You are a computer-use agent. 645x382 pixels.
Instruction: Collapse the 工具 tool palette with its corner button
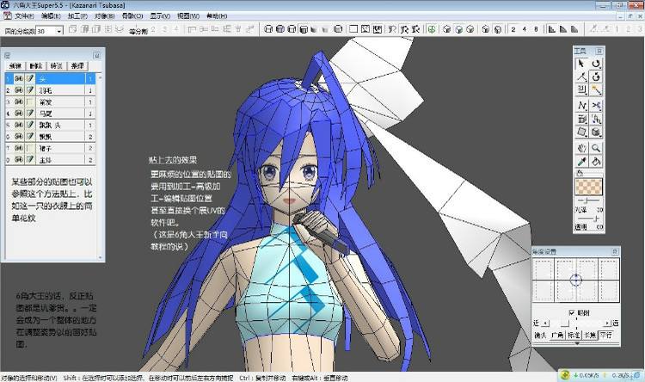[599, 51]
